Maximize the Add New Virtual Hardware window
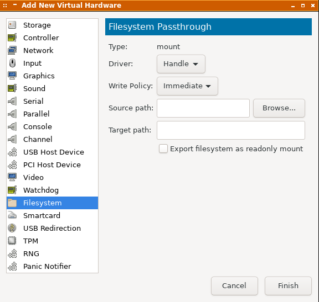Viewport: 319px width, 302px height. [303, 6]
